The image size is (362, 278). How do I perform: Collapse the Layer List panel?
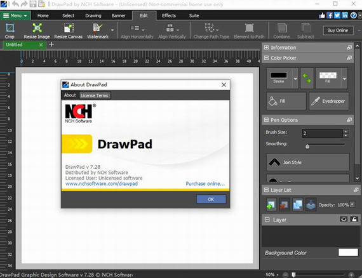(x=267, y=190)
